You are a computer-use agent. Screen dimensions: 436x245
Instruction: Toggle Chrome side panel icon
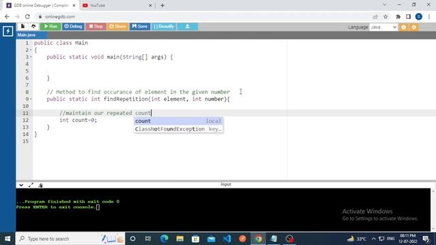point(408,16)
